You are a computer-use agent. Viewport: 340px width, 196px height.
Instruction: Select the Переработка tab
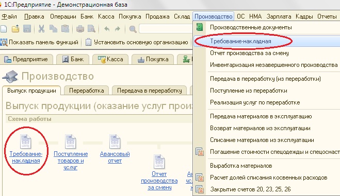tap(87, 91)
